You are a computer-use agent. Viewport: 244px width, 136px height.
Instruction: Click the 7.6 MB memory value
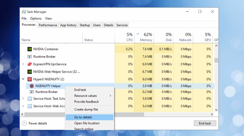(147, 49)
